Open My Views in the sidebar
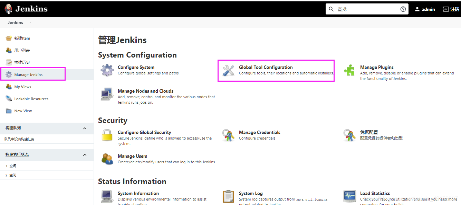Screen dimensions: 461x205 click(x=23, y=87)
